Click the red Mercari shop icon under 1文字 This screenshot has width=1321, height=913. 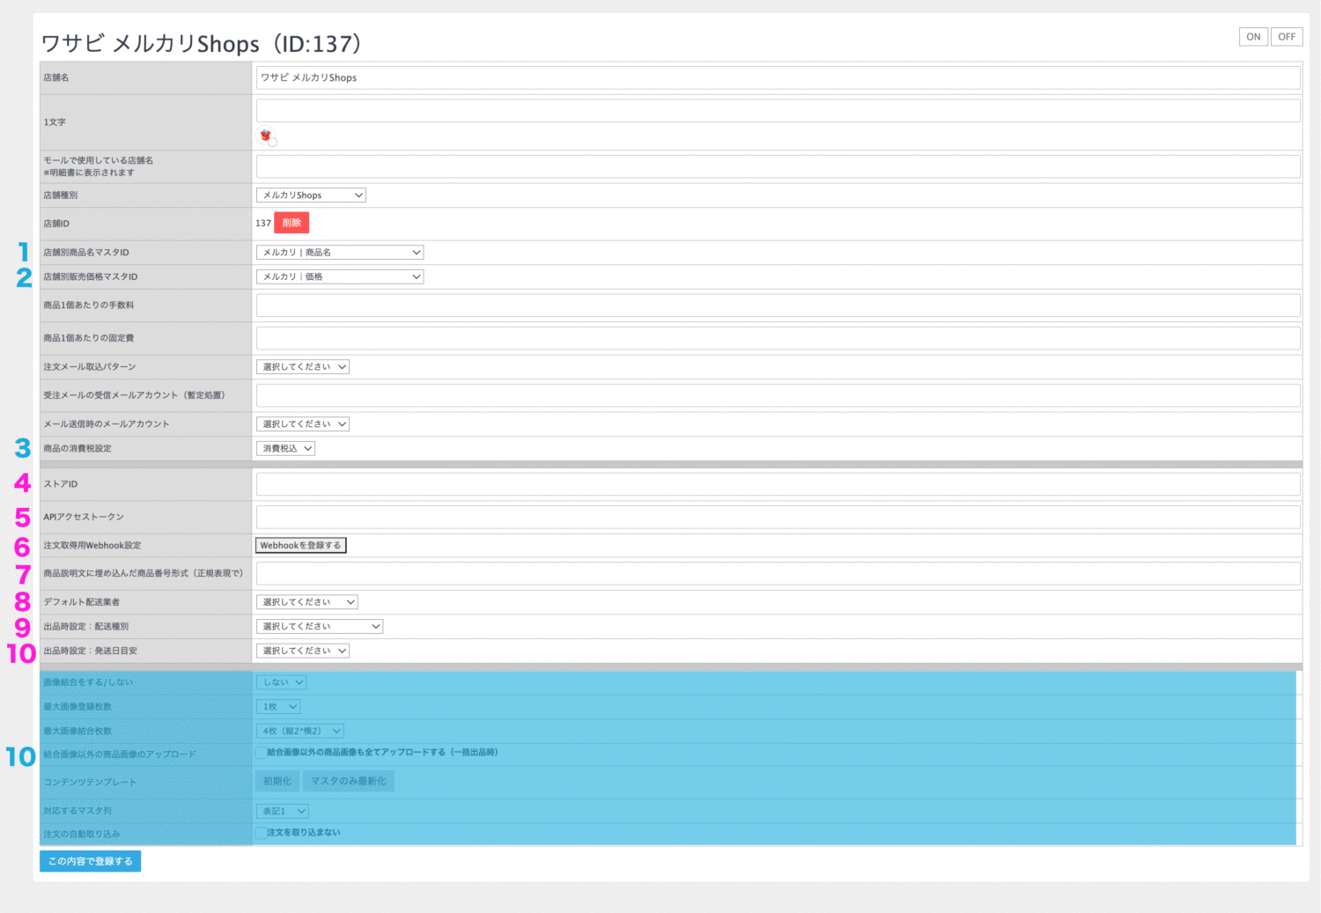[x=266, y=136]
